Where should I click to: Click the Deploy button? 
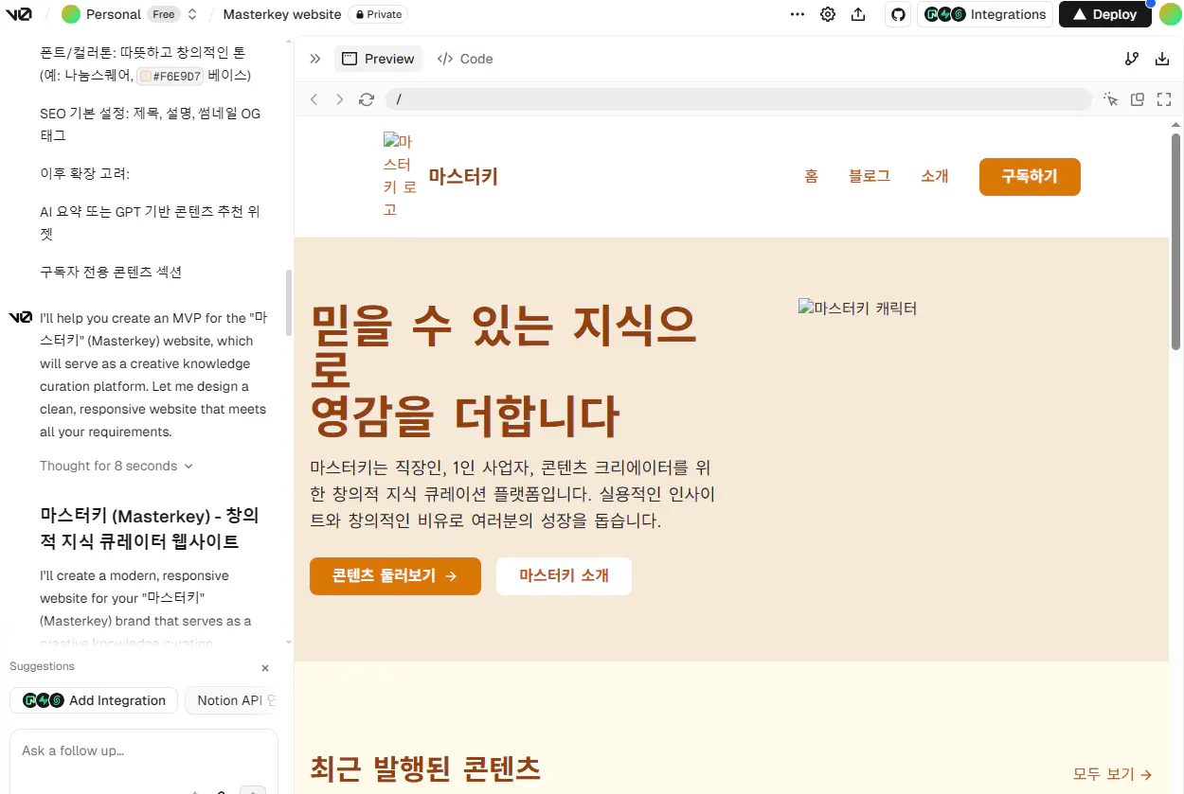(1104, 14)
